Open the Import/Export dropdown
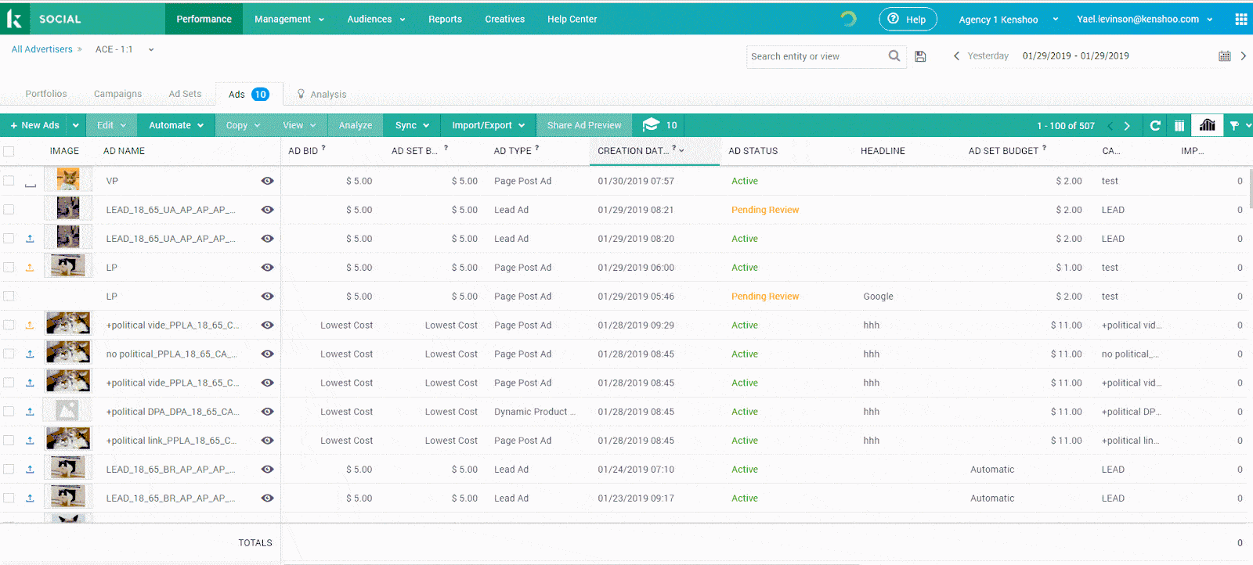The image size is (1253, 565). pos(488,125)
